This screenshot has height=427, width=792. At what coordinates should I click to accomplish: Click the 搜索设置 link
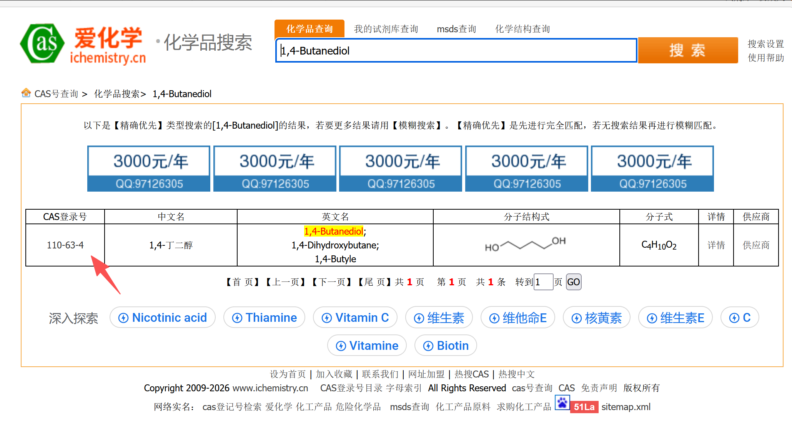[x=765, y=44]
